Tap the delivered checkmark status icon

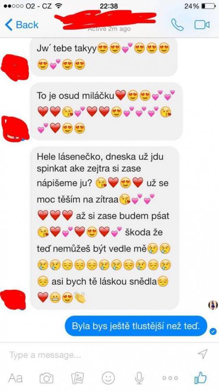[213, 331]
